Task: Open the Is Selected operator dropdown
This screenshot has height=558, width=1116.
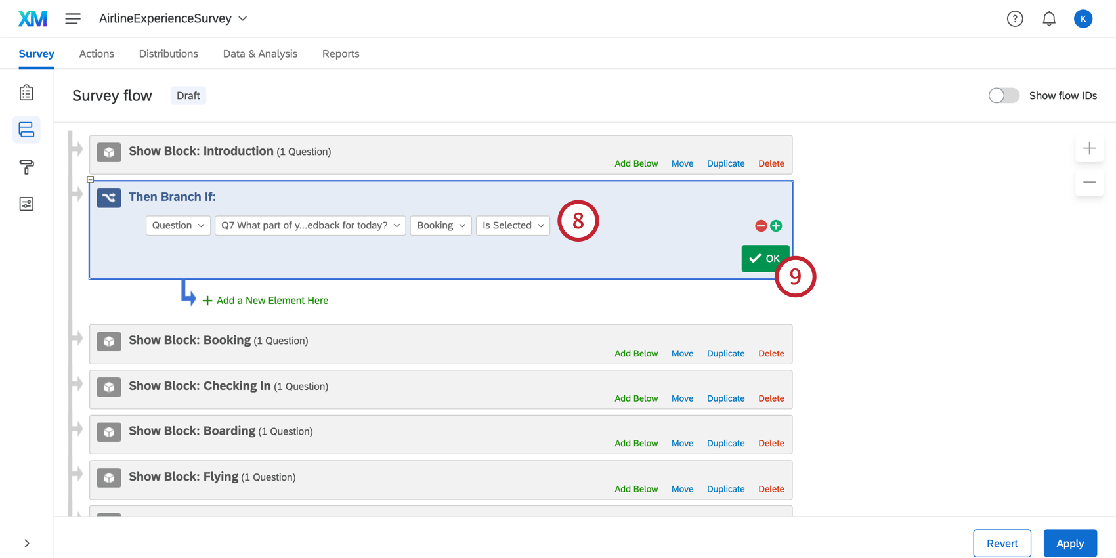Action: (513, 225)
